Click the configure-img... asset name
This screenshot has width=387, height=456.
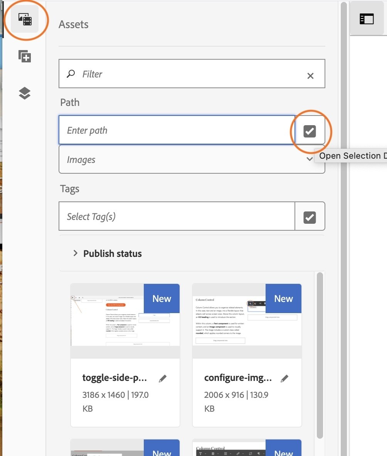coord(238,378)
